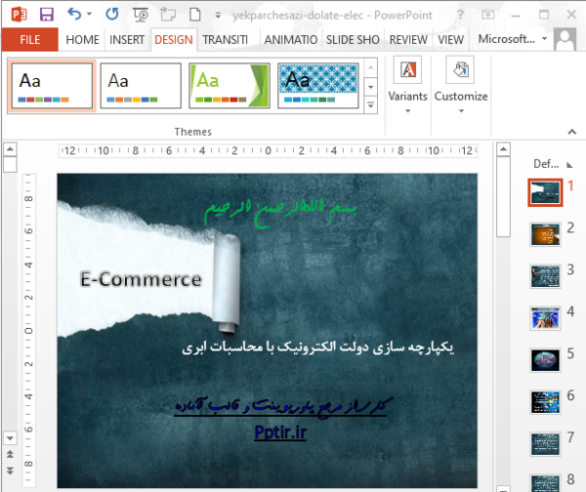Click the PowerPoint application icon

(x=19, y=15)
